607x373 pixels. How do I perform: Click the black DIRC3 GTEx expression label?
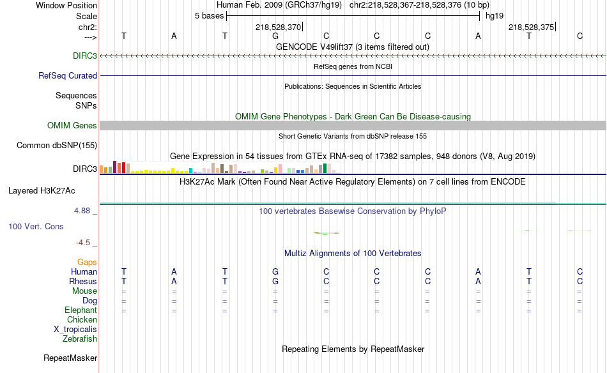pyautogui.click(x=85, y=169)
